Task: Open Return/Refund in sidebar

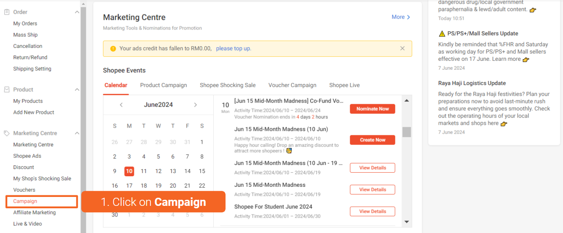Action: pyautogui.click(x=30, y=58)
